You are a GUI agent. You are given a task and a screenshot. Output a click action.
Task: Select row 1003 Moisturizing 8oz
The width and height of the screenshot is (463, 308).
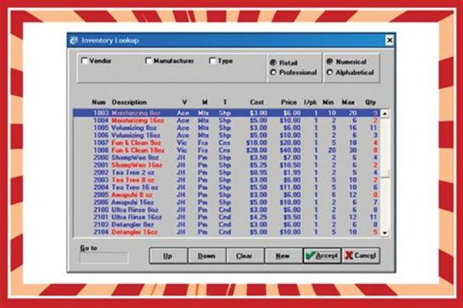(226, 113)
